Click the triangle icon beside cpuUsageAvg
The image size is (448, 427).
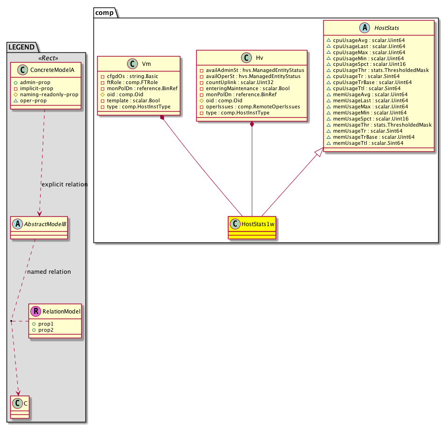tap(328, 41)
